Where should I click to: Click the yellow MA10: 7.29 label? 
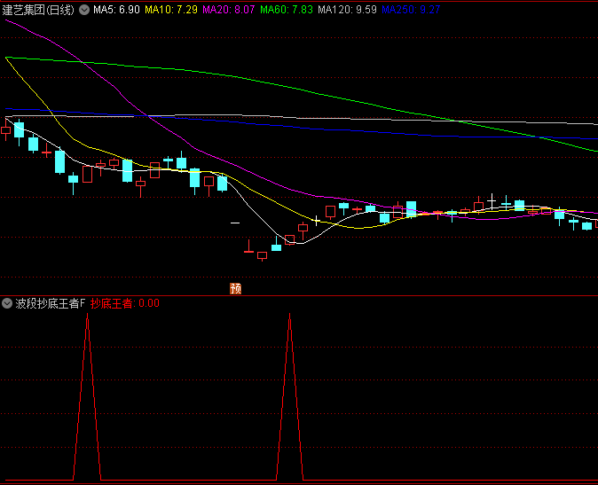coord(171,10)
